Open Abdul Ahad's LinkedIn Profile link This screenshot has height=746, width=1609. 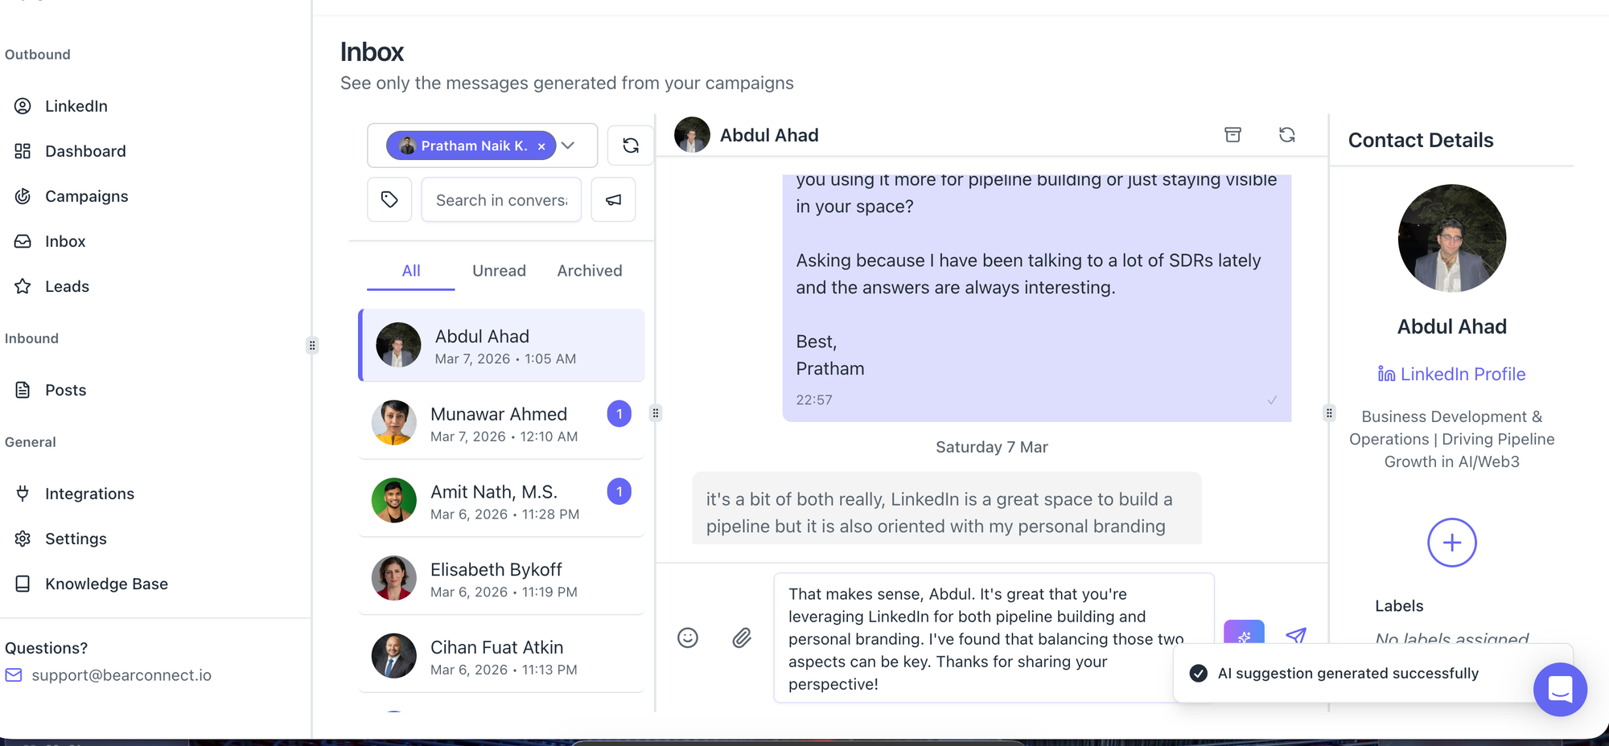[x=1452, y=374]
